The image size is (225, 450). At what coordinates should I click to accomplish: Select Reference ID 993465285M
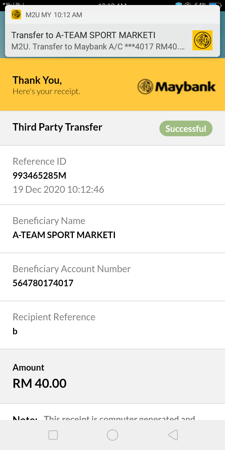pos(39,176)
